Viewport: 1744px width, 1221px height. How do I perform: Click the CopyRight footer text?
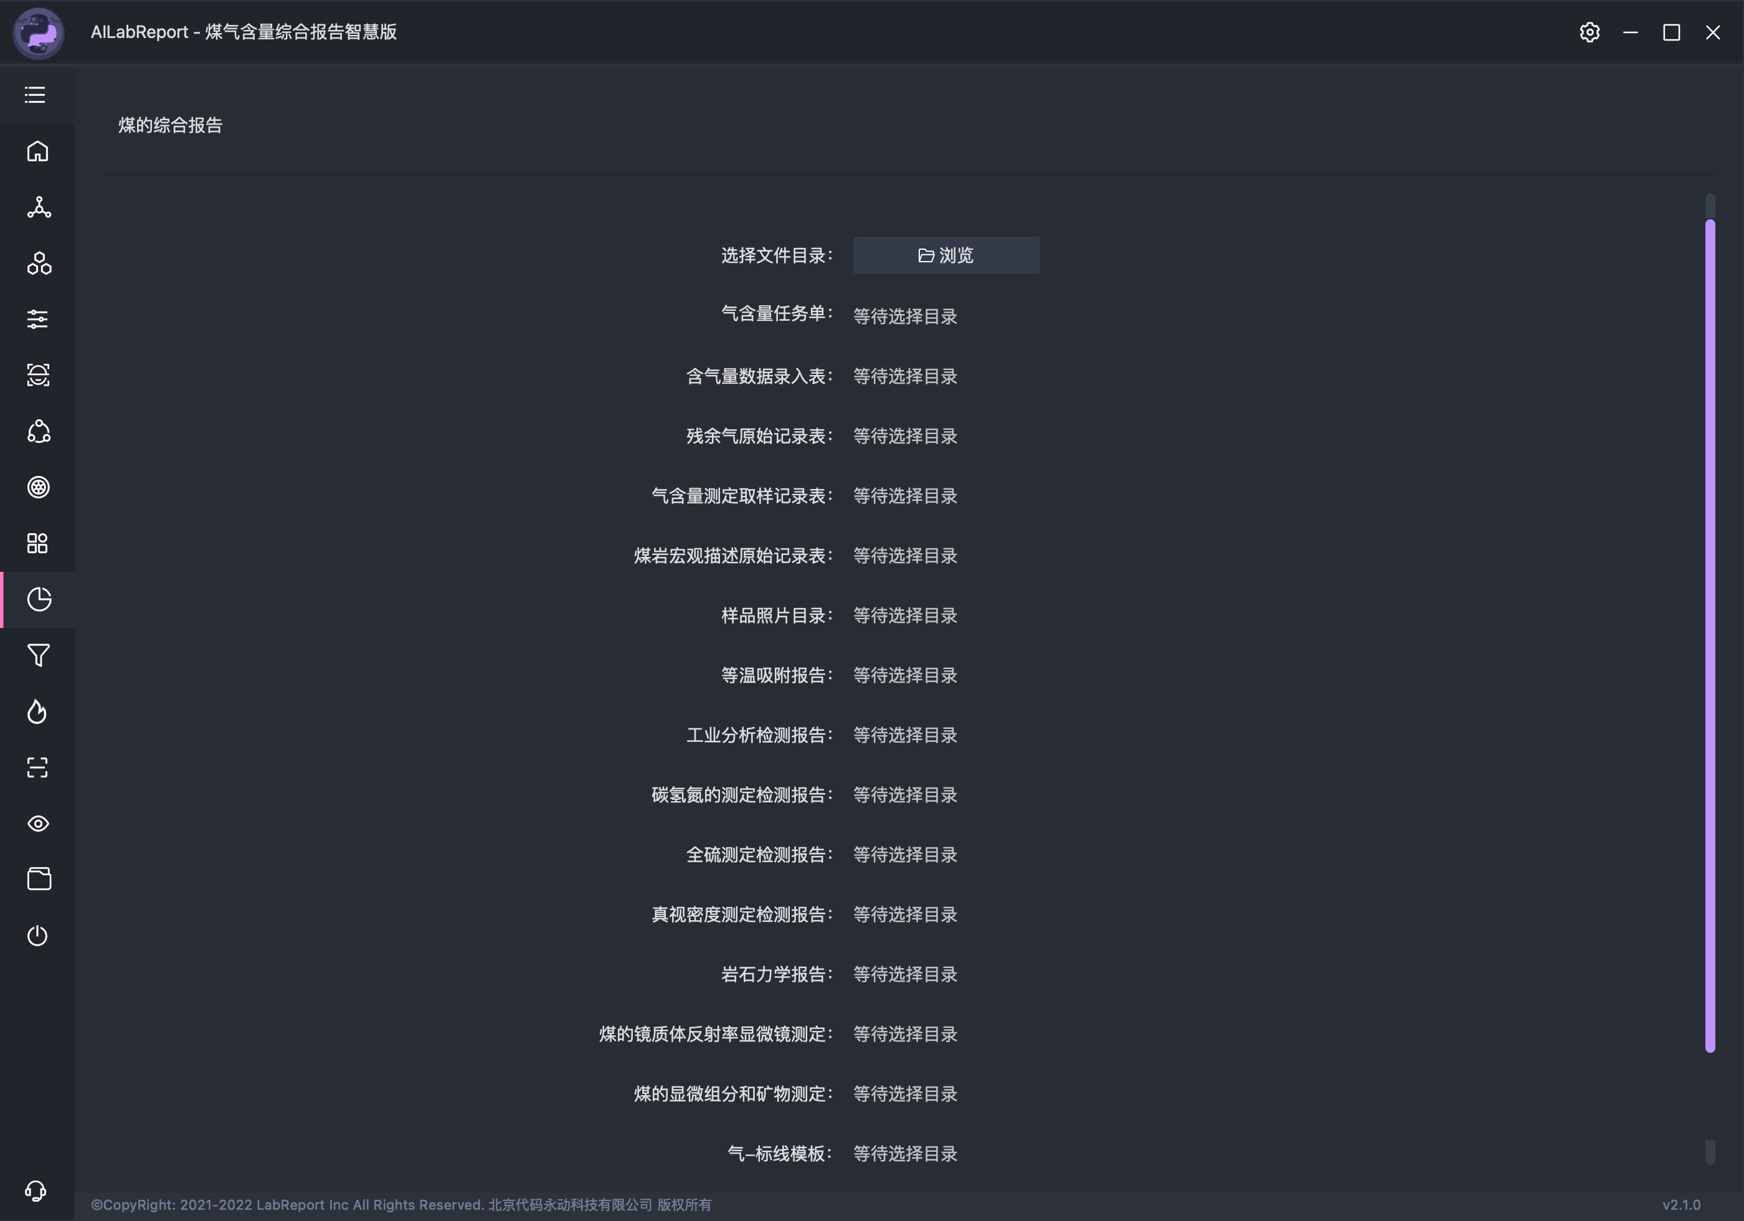click(x=401, y=1204)
